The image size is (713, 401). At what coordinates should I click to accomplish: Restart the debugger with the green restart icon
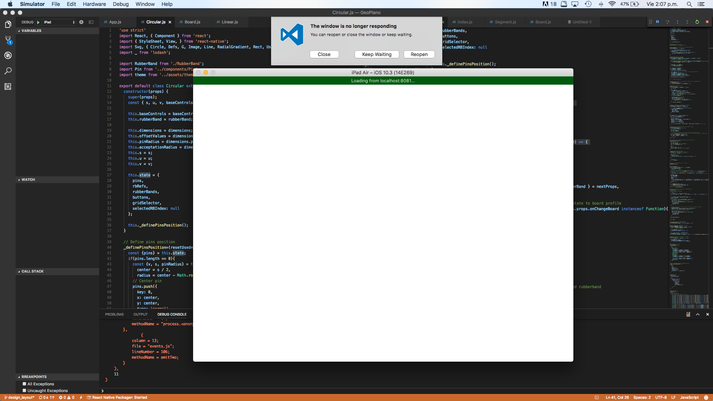(697, 22)
